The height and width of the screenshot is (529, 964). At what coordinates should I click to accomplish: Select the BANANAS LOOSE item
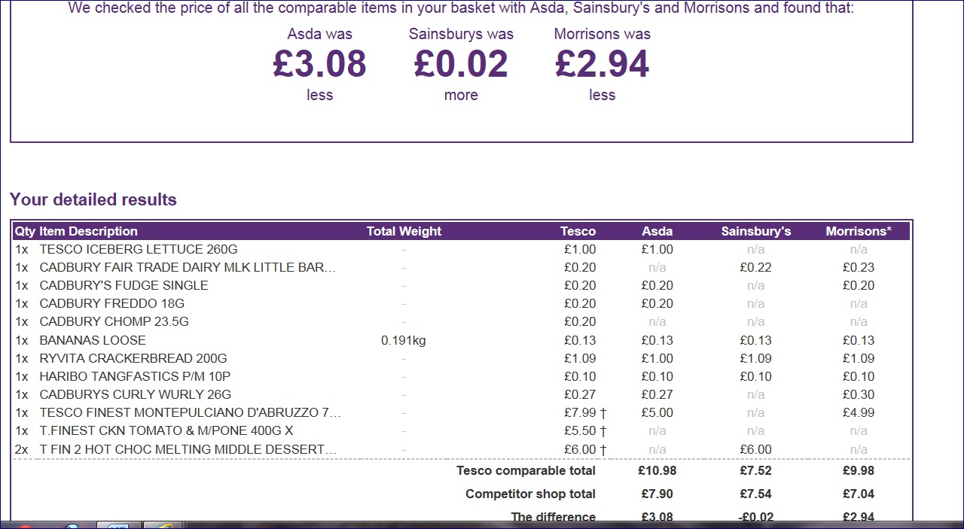(93, 340)
